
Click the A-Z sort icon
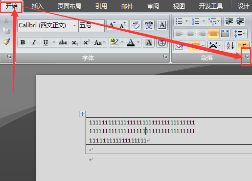(230, 46)
